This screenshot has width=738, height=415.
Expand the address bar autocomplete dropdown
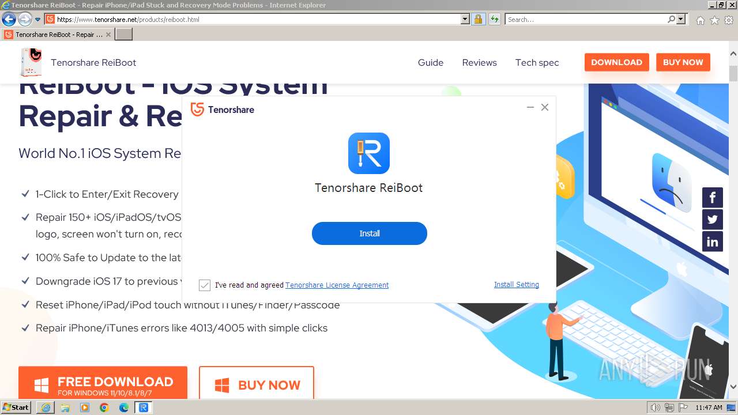(465, 19)
